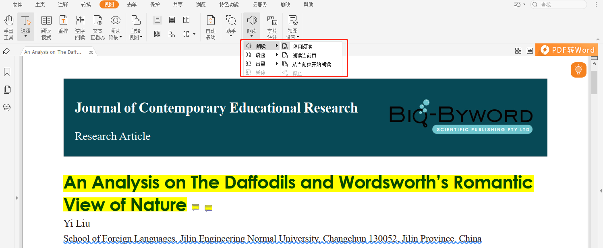Select the Hand tool (手型工具)

[x=9, y=27]
